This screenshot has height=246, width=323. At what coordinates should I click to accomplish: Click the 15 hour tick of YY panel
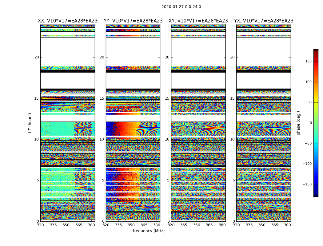coord(102,98)
